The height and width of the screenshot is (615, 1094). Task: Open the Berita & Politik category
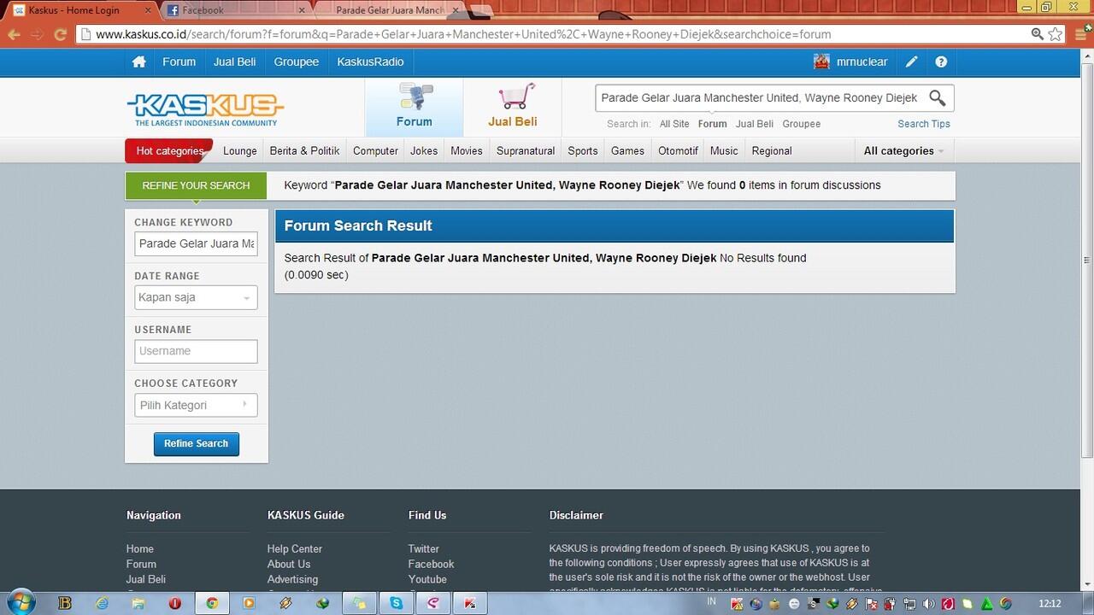(304, 151)
